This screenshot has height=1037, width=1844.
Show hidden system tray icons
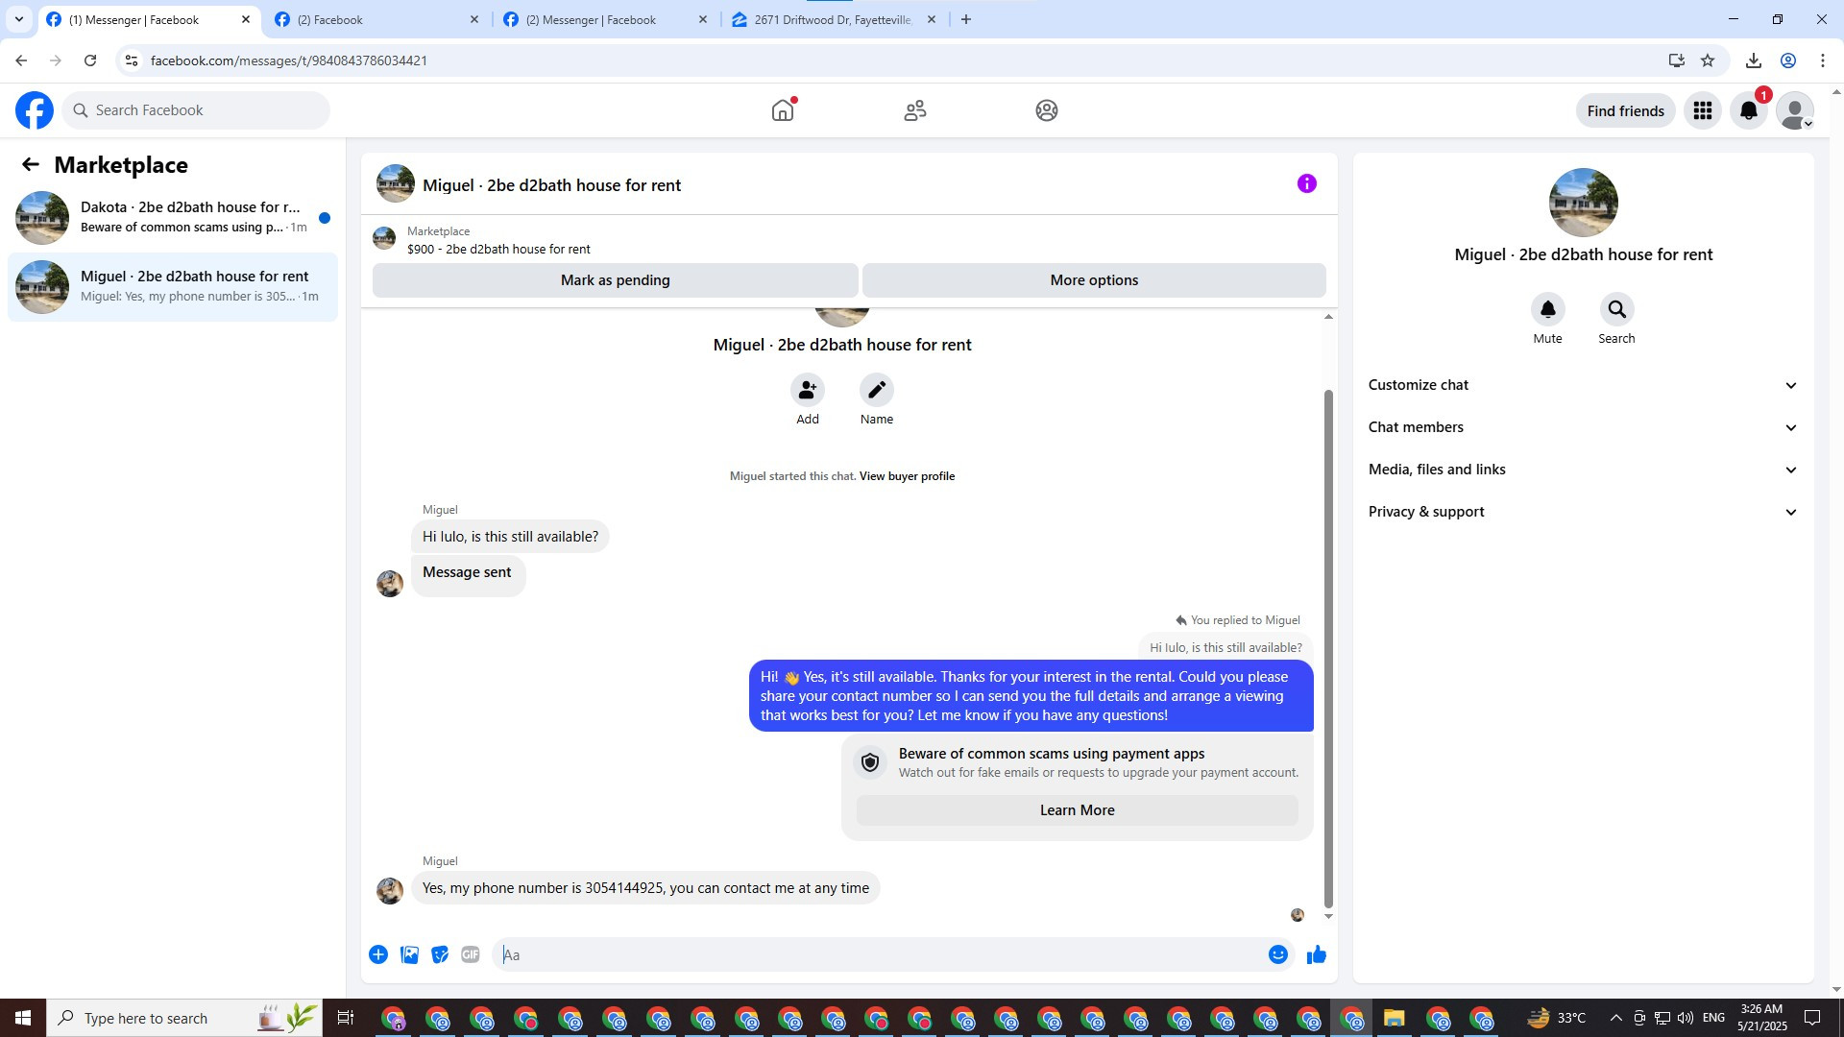pyautogui.click(x=1615, y=1018)
